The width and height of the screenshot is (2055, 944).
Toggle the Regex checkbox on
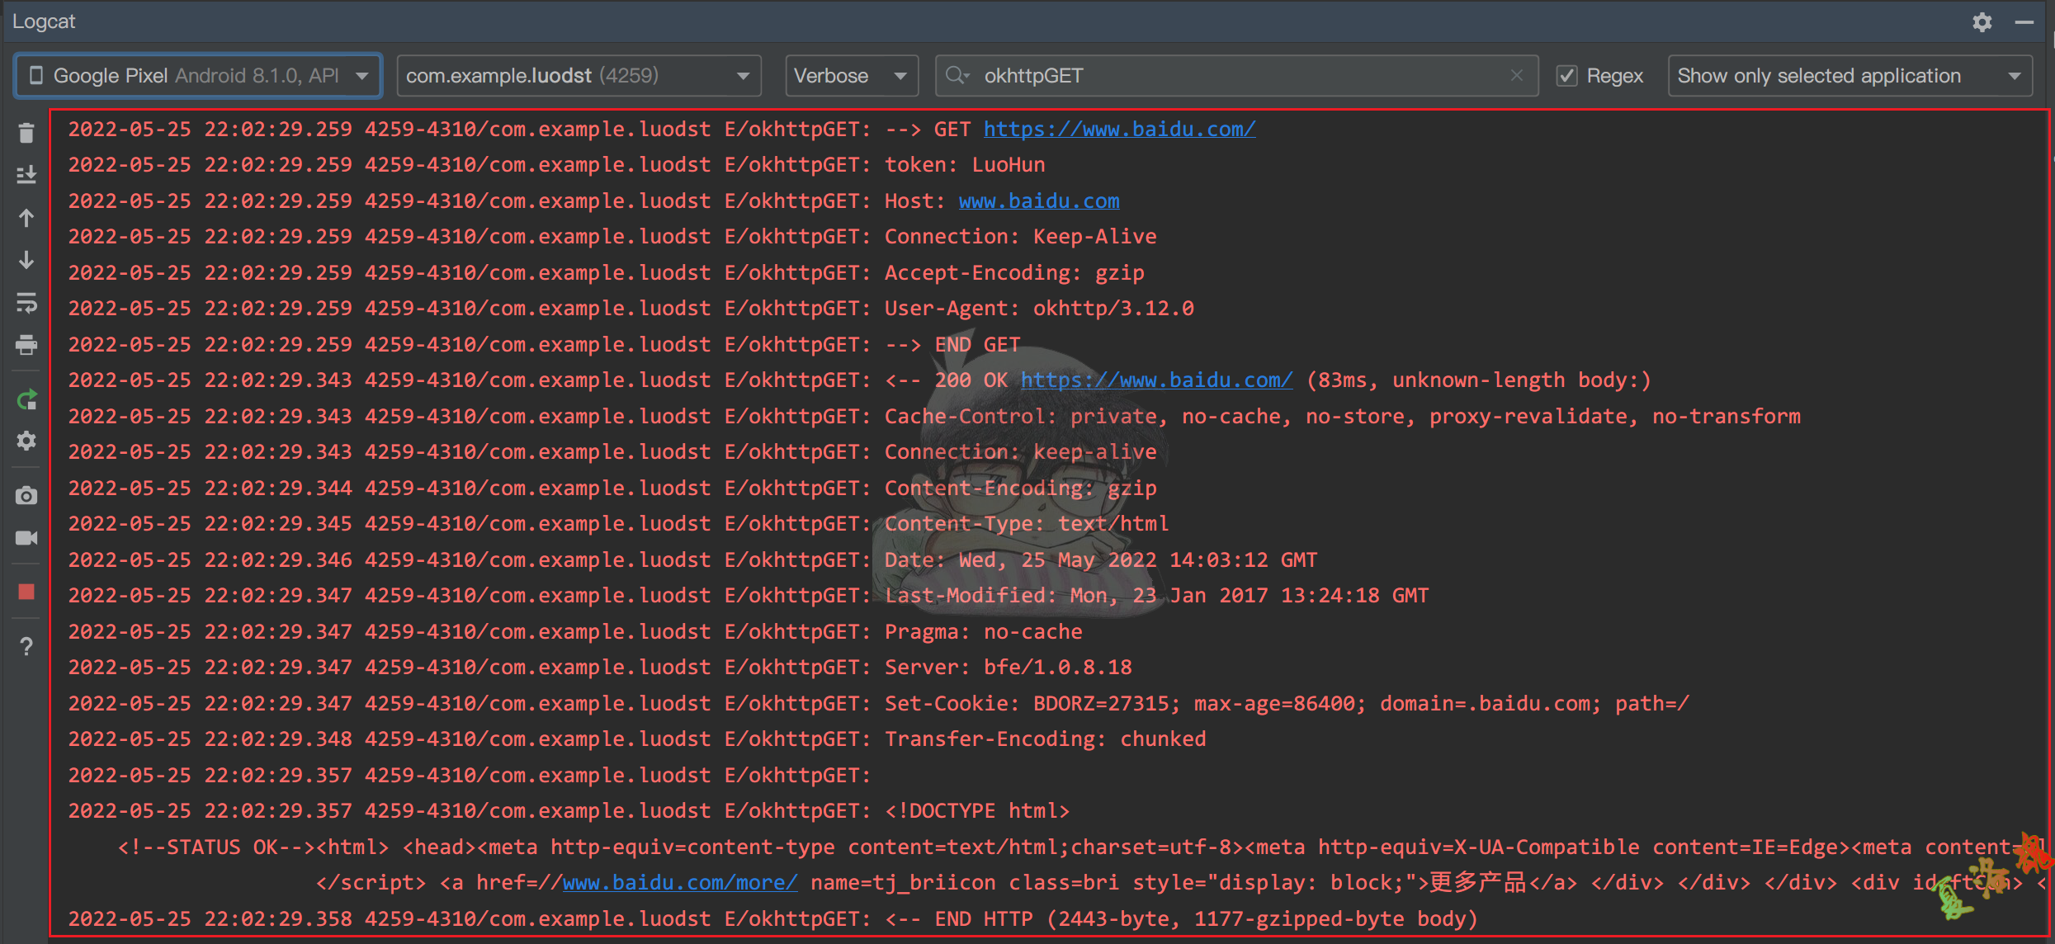point(1567,75)
